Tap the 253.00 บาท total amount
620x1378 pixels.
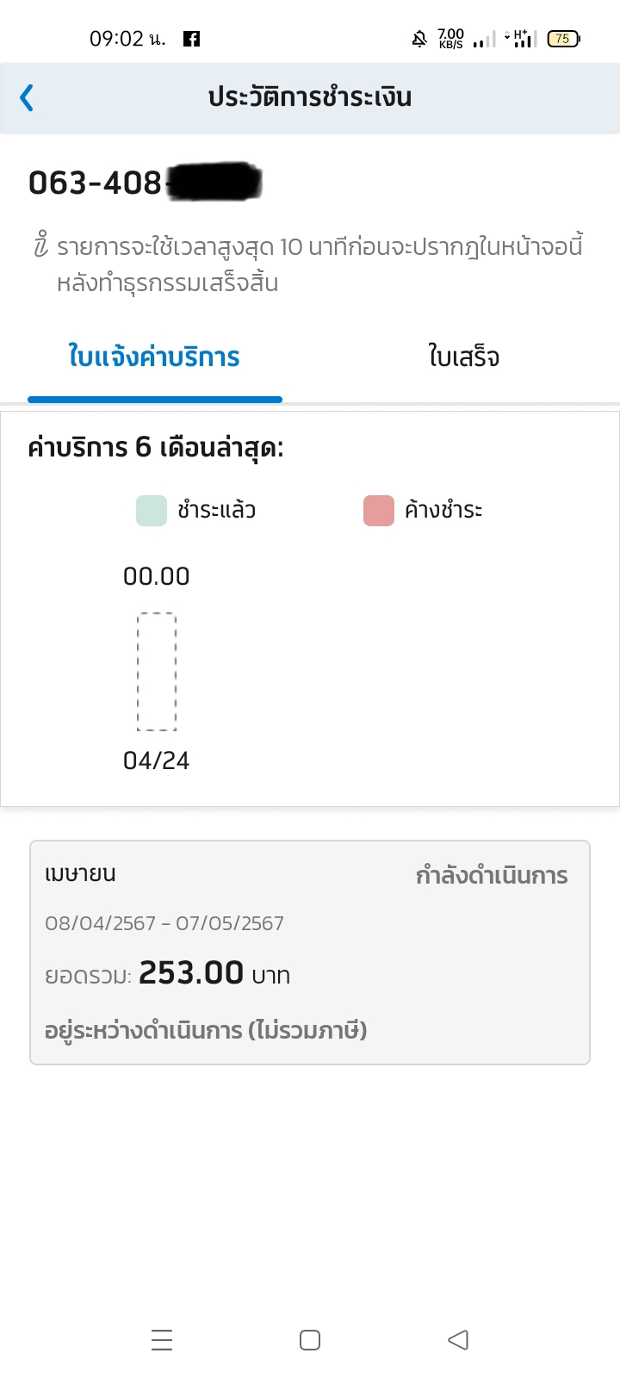pos(214,973)
